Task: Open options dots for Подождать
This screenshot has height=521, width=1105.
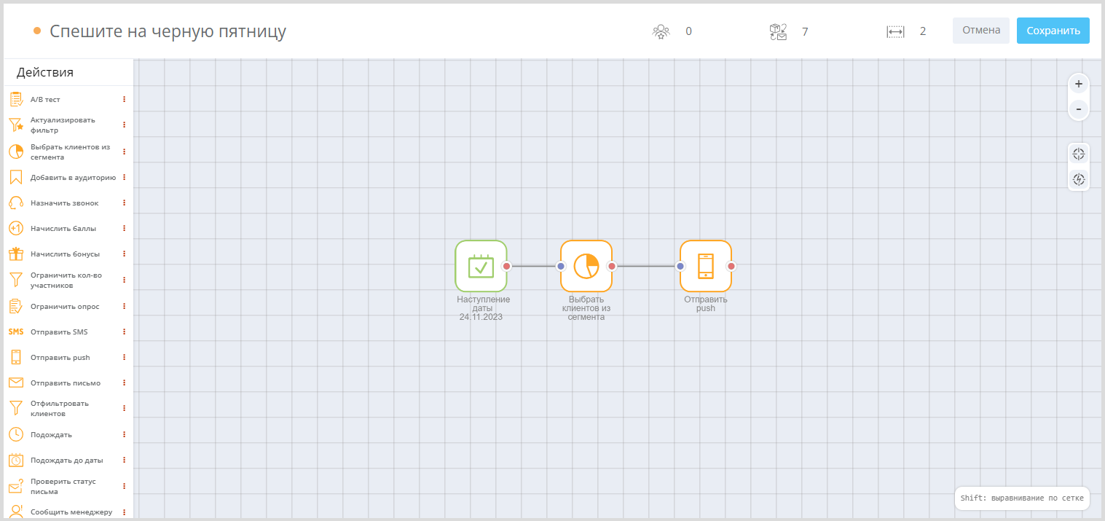Action: click(x=124, y=434)
